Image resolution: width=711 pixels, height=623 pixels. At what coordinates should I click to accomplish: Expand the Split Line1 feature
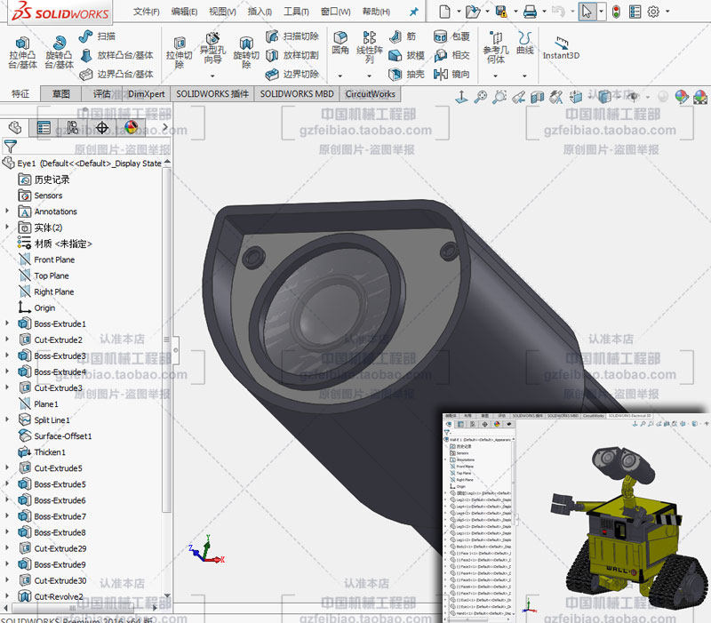[7, 419]
